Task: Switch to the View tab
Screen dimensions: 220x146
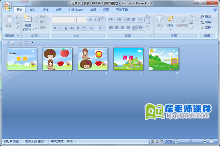Action: (x=106, y=10)
